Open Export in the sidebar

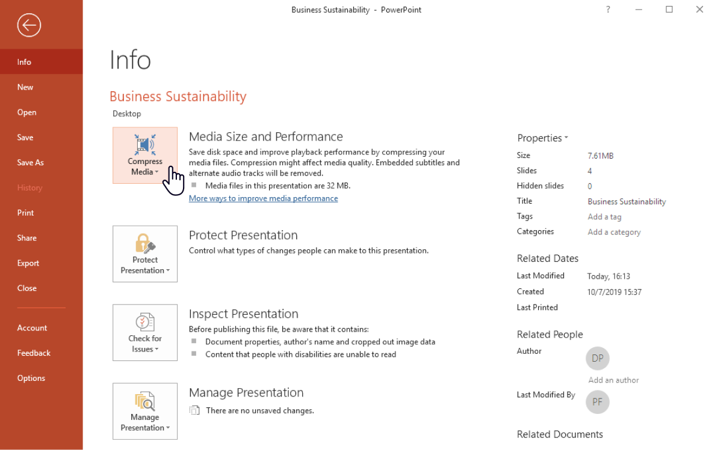42,263
